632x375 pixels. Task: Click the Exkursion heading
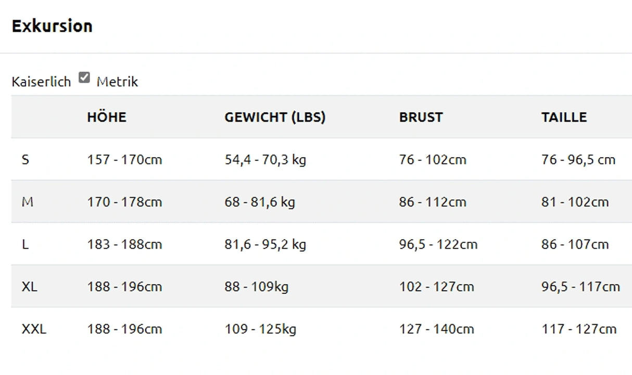tap(52, 26)
